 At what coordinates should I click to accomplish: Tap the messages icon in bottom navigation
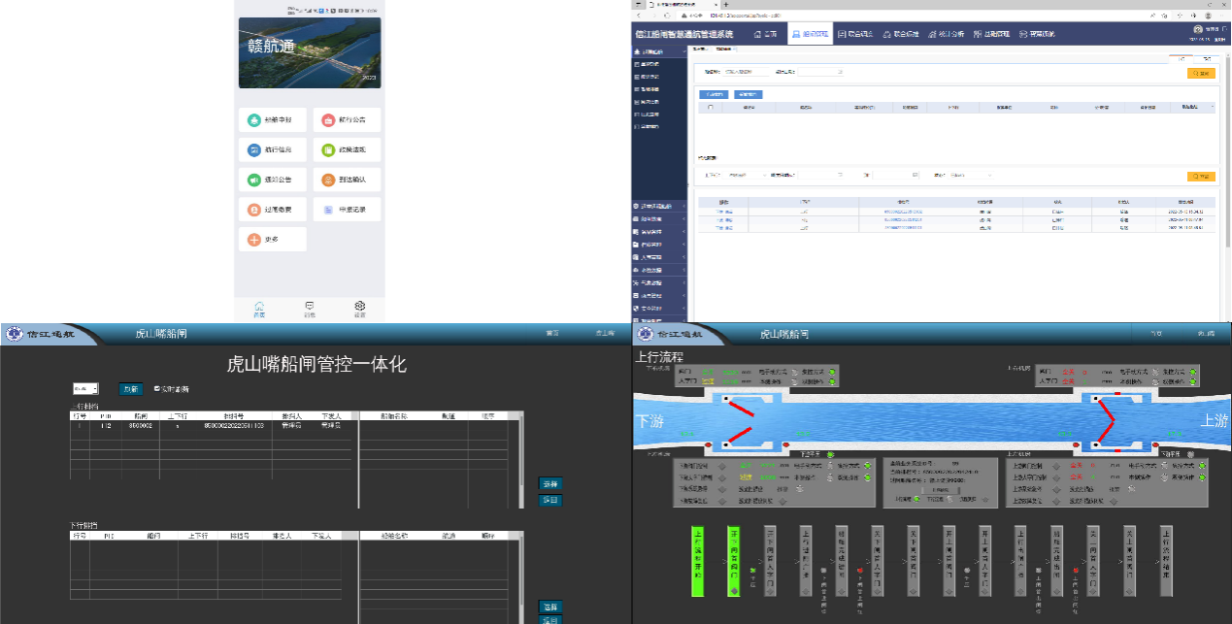pyautogui.click(x=309, y=306)
